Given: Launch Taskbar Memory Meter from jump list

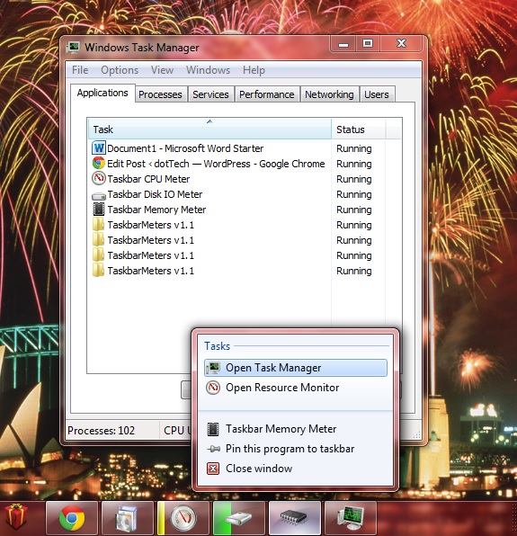Looking at the screenshot, I should (x=296, y=429).
